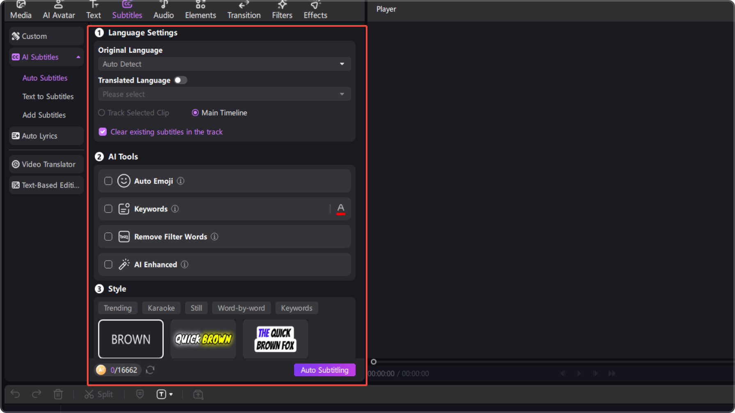Click the play button in Player
The image size is (735, 413).
pyautogui.click(x=579, y=373)
